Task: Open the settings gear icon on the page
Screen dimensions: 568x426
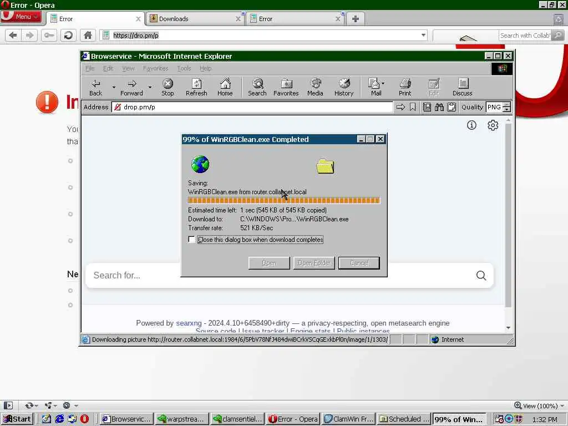Action: pos(493,125)
